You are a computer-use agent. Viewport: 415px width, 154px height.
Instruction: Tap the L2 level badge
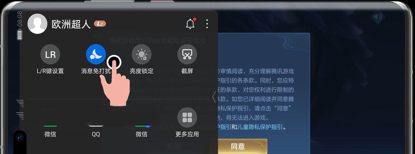point(100,24)
